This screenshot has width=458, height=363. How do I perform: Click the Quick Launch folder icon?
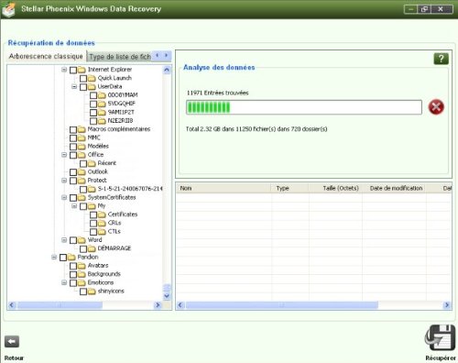[x=92, y=79]
